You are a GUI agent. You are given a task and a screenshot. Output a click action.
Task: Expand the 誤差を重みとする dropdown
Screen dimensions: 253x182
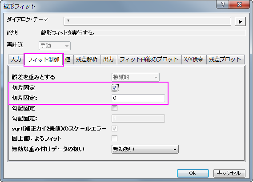point(136,77)
